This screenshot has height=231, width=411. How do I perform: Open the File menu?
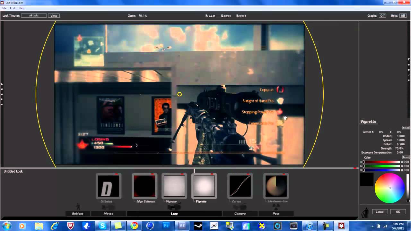pyautogui.click(x=4, y=8)
